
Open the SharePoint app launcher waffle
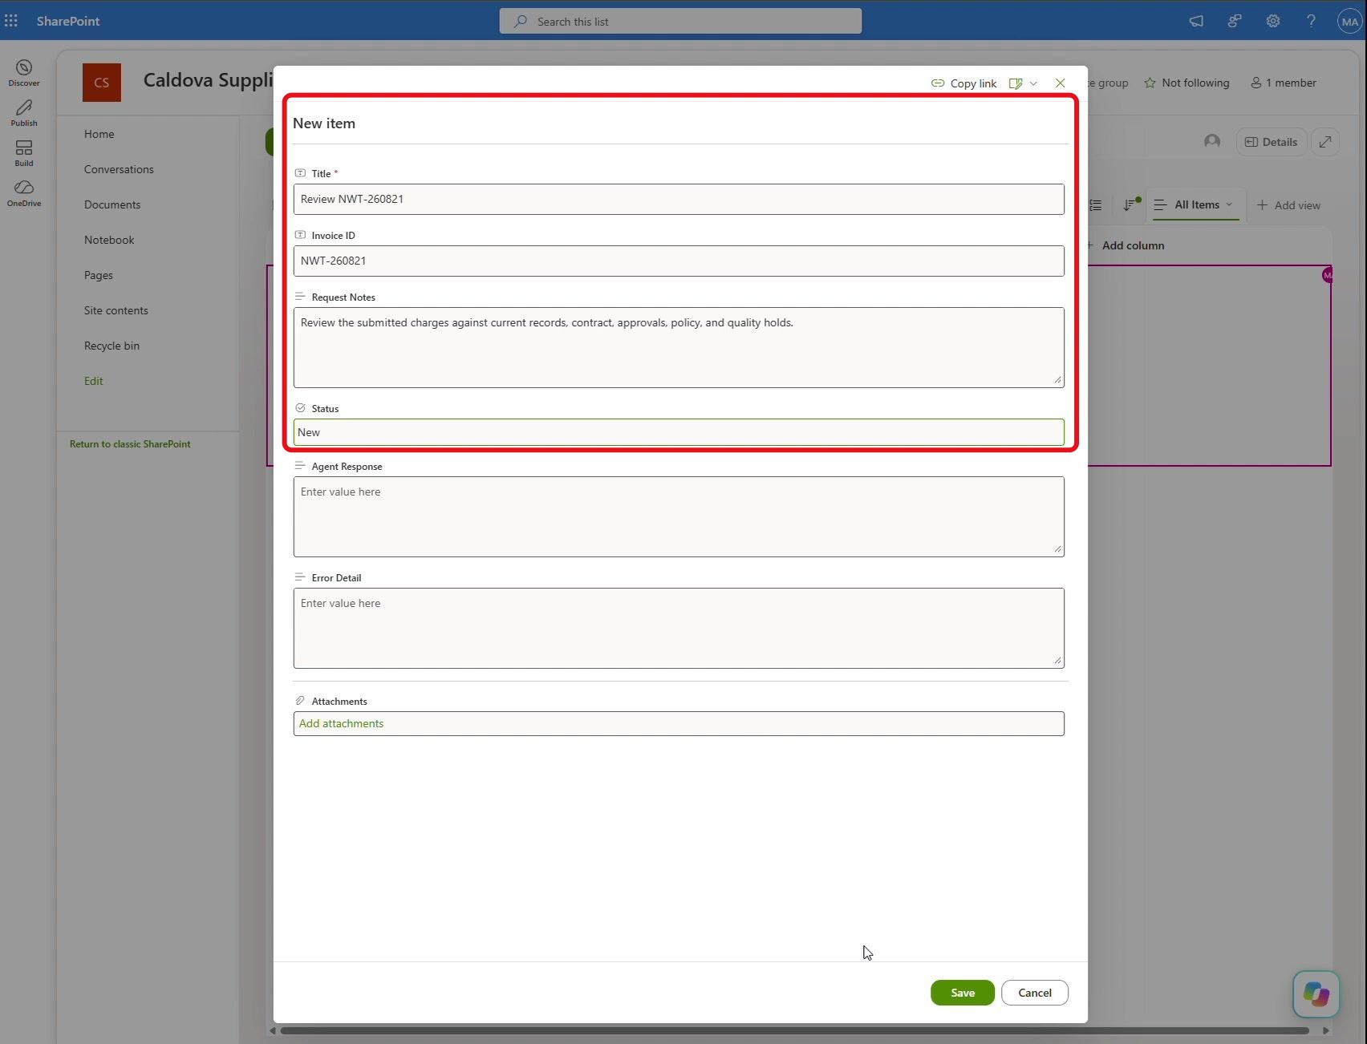click(x=11, y=21)
